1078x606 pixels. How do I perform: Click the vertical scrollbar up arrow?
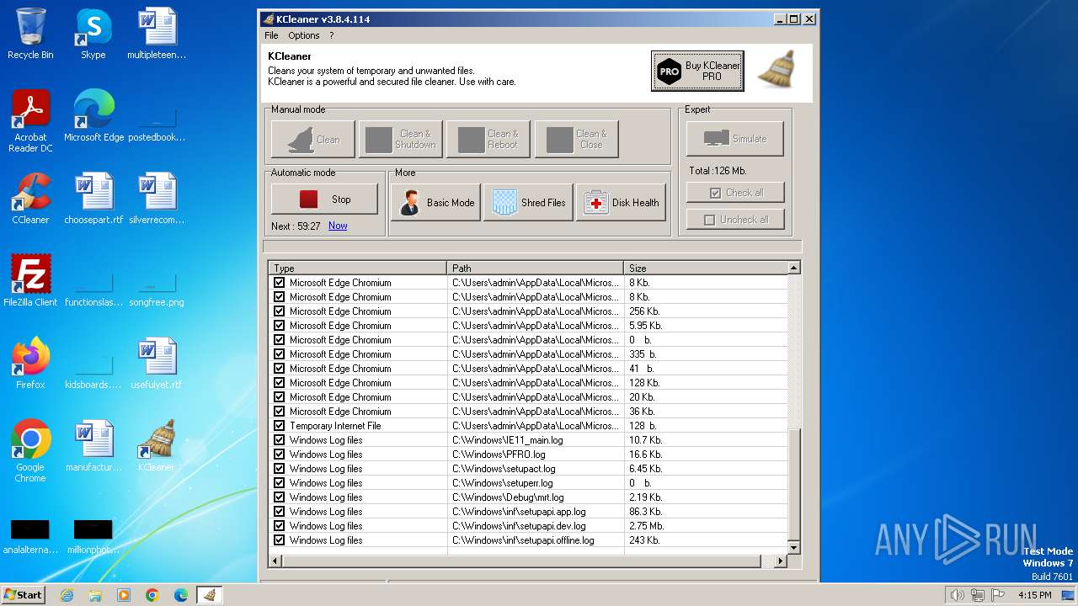tap(793, 268)
